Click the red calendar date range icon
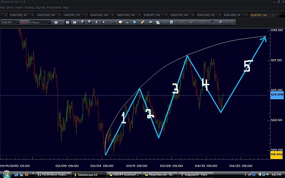Screen dimensions: 285x178 click(23, 22)
